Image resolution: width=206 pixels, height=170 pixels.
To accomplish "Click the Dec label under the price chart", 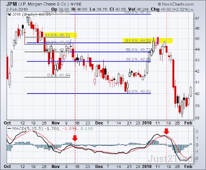I will pos(99,123).
